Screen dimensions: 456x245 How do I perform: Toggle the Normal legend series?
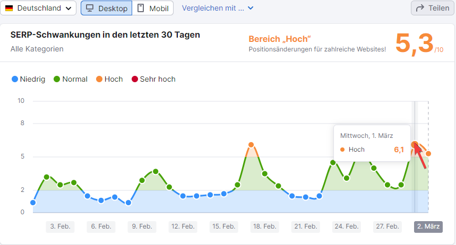coord(71,79)
